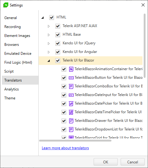Uncheck the TelerikBlazorComboBox checkbox
The width and height of the screenshot is (148, 168).
pos(64,86)
